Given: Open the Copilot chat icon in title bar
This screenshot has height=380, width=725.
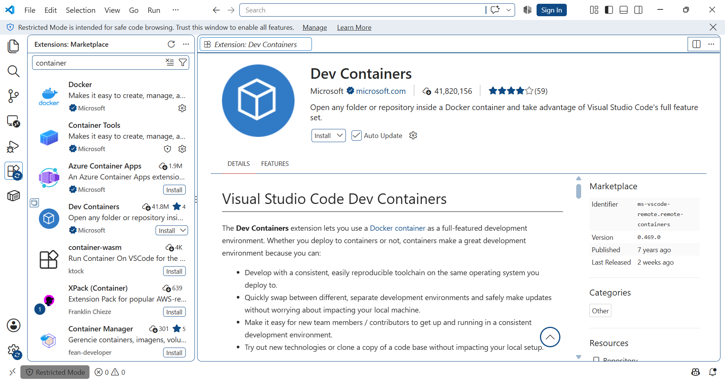Looking at the screenshot, I should click(495, 10).
